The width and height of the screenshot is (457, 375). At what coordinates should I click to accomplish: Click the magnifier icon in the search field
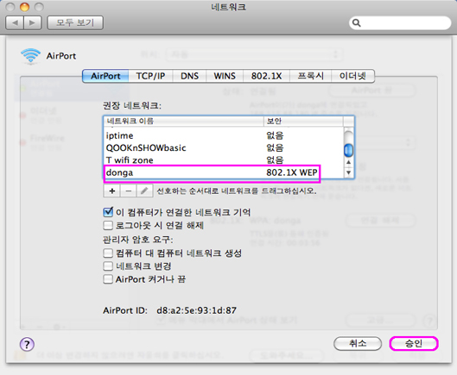(356, 22)
